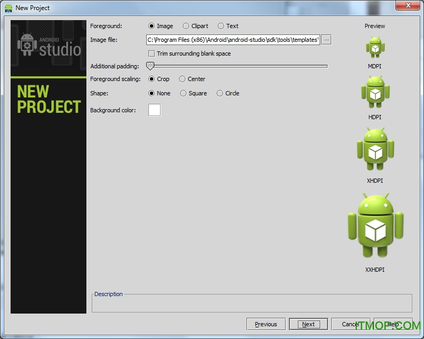Enable Trim surrounding blank space
Viewport: 424px width, 339px height.
[152, 53]
